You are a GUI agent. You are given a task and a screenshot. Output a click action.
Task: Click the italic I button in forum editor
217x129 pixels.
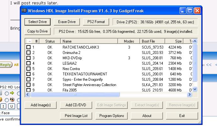point(3,106)
